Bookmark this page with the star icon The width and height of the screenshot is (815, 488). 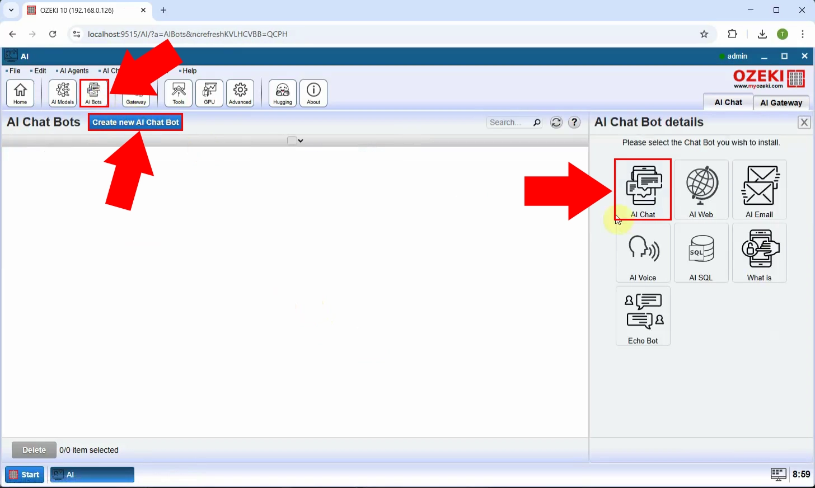[x=704, y=34]
